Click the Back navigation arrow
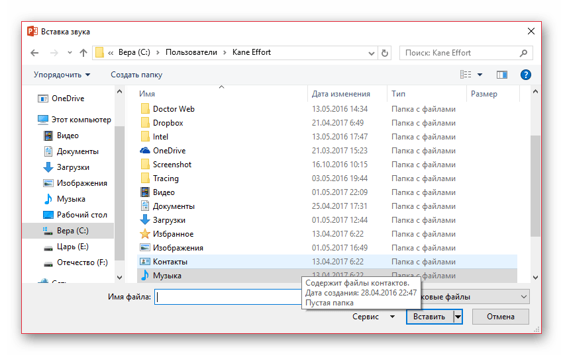 click(34, 53)
